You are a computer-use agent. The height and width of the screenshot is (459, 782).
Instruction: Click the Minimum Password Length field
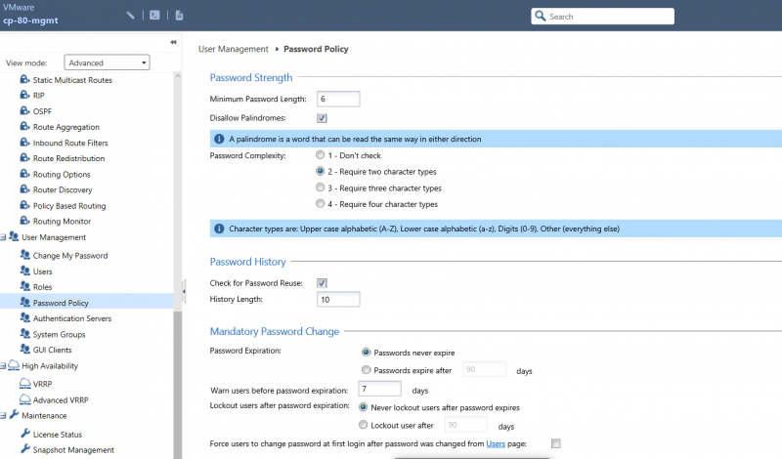click(338, 100)
